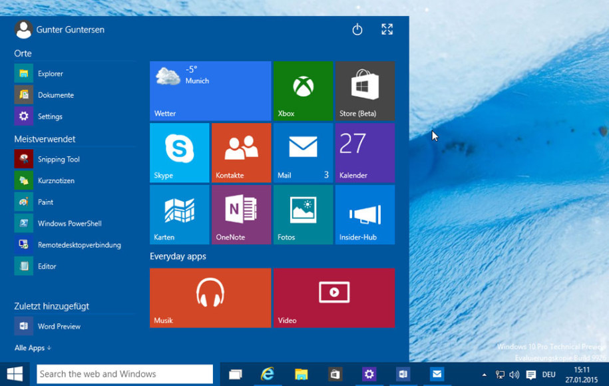Open the Insider-Hub tile
Image resolution: width=609 pixels, height=386 pixels.
pos(365,215)
